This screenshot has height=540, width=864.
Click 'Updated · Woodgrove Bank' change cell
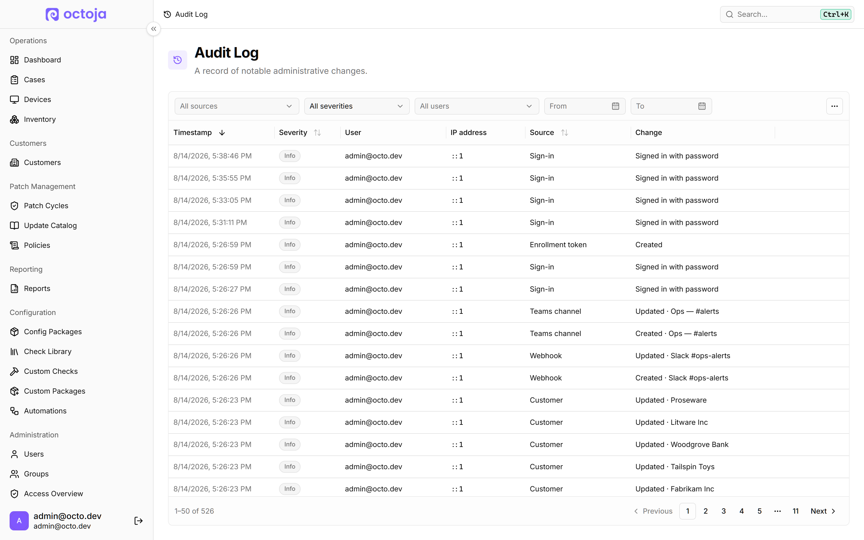click(682, 445)
